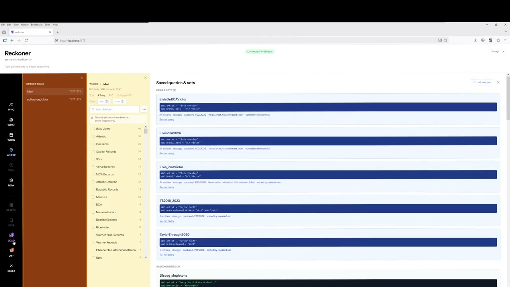Screen dimensions: 510x287
Task: Check the RCA Victor label checkbox
Action: coord(93,129)
